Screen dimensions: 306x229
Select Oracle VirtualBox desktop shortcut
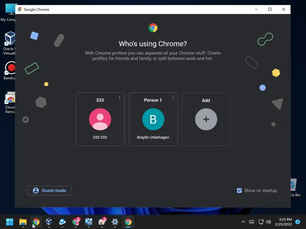click(9, 43)
